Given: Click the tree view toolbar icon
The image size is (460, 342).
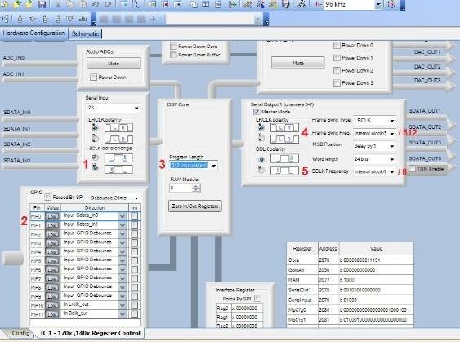Looking at the screenshot, I should (136, 4).
